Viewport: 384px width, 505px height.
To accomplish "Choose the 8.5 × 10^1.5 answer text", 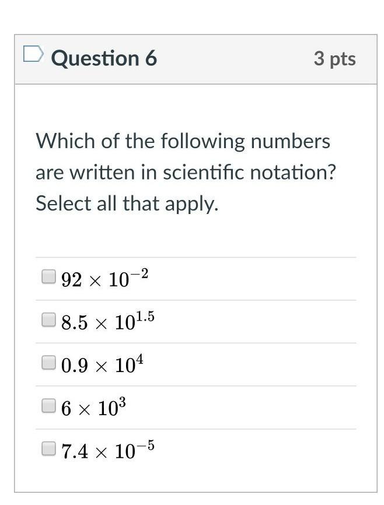I will (107, 321).
